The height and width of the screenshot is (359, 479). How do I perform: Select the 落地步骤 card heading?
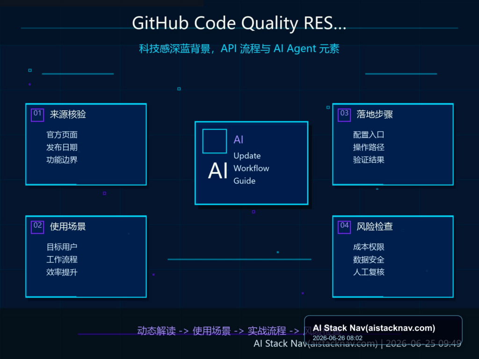[x=375, y=115]
